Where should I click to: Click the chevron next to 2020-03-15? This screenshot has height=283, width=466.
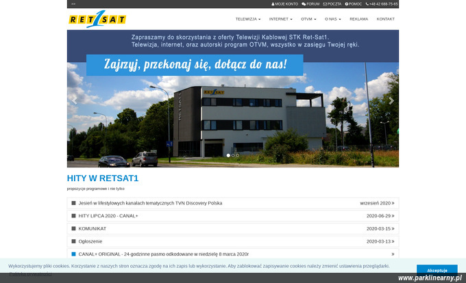tap(393, 229)
